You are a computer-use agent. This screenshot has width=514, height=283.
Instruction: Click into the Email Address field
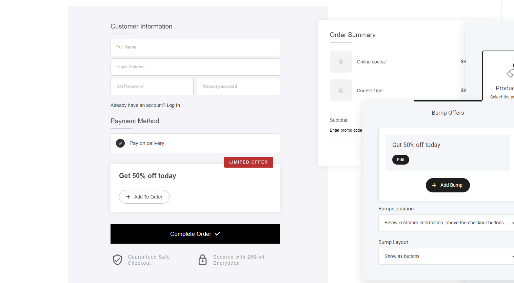(x=195, y=67)
